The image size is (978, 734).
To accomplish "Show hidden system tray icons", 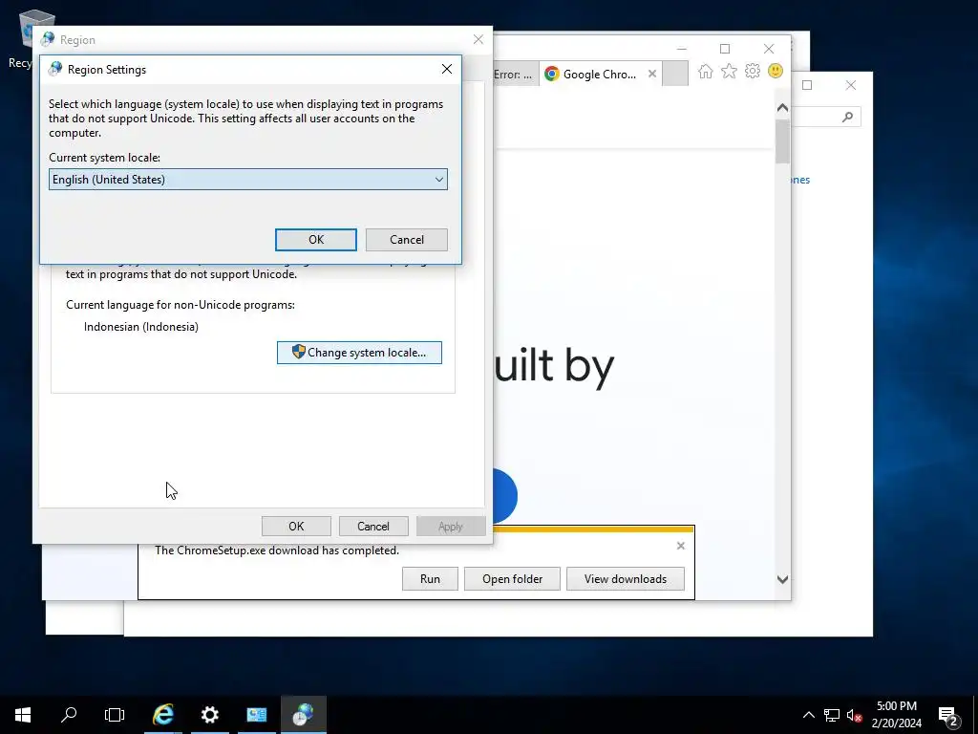I will 808,715.
